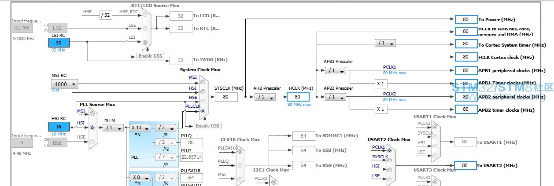Open PLLSAI1 X 8 multiplier dropdown
The image size is (554, 186).
tap(141, 177)
